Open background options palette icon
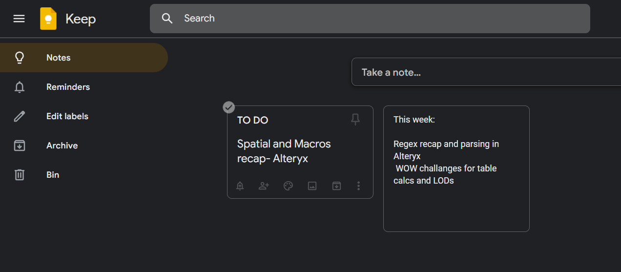The height and width of the screenshot is (272, 621). coord(288,186)
